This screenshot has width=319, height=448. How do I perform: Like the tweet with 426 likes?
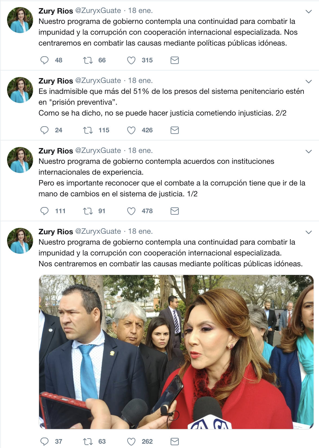pyautogui.click(x=131, y=130)
